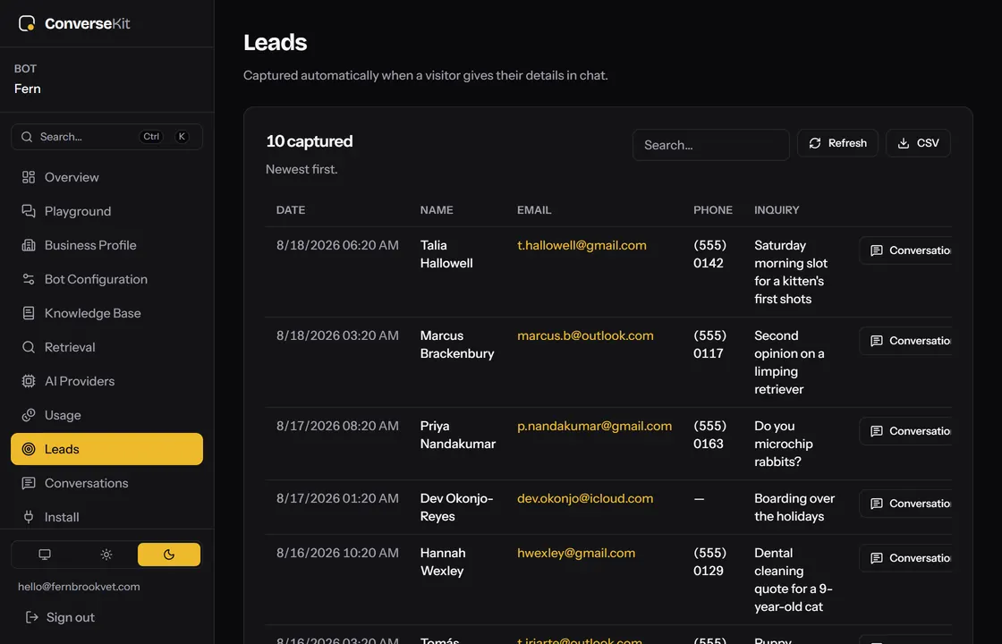Click email marcus.b@outlook.com
The width and height of the screenshot is (1002, 644).
coord(585,335)
